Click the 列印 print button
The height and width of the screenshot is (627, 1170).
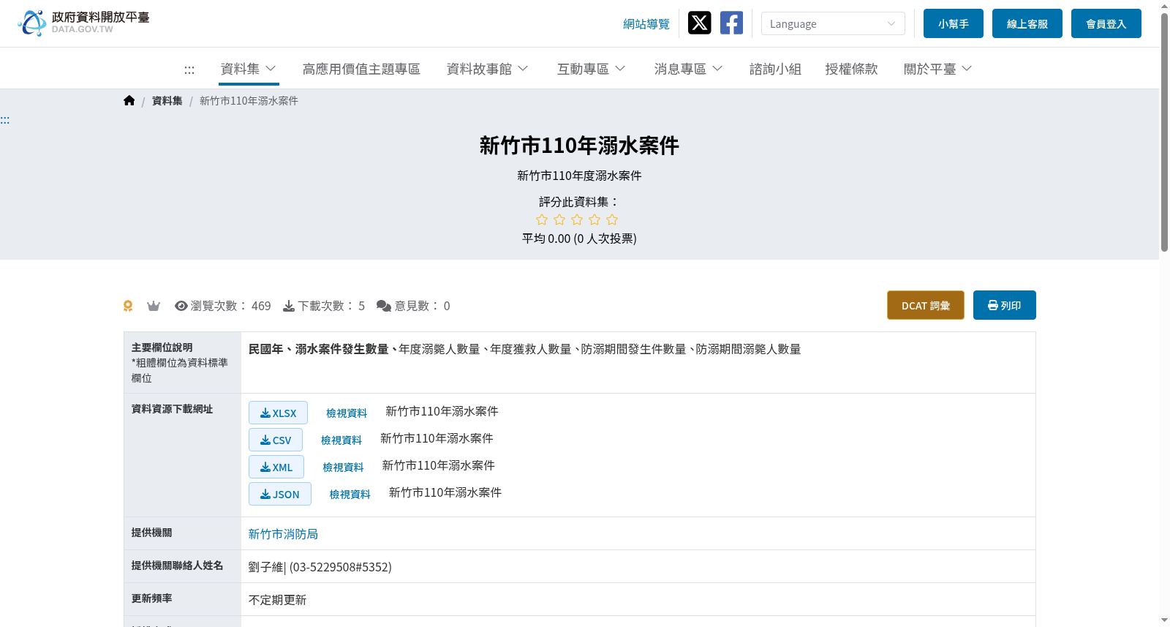tap(1005, 305)
